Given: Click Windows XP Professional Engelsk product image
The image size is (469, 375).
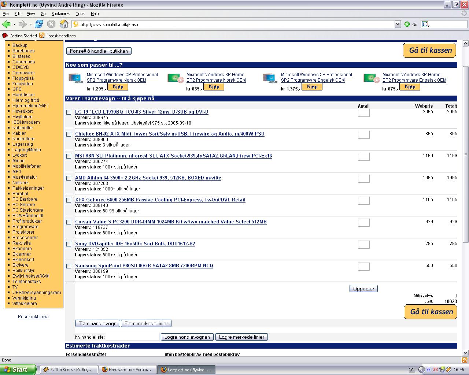Looking at the screenshot, I should [x=270, y=78].
